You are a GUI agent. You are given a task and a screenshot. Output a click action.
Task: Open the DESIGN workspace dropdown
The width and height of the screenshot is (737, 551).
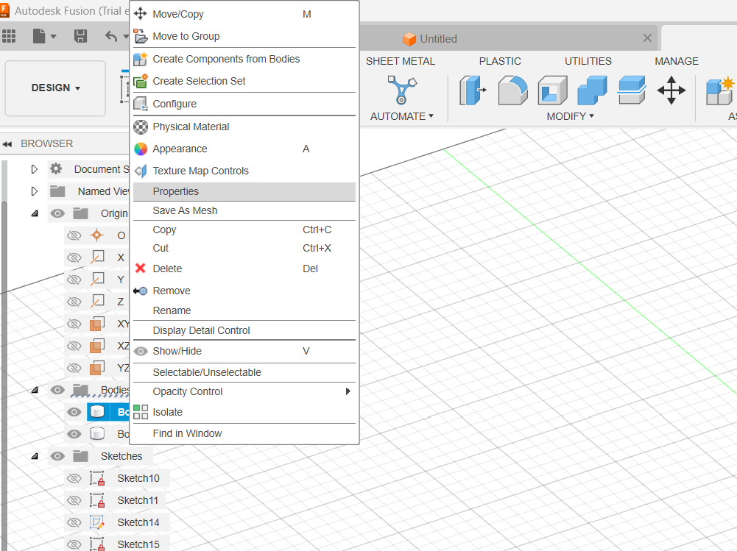pyautogui.click(x=55, y=88)
